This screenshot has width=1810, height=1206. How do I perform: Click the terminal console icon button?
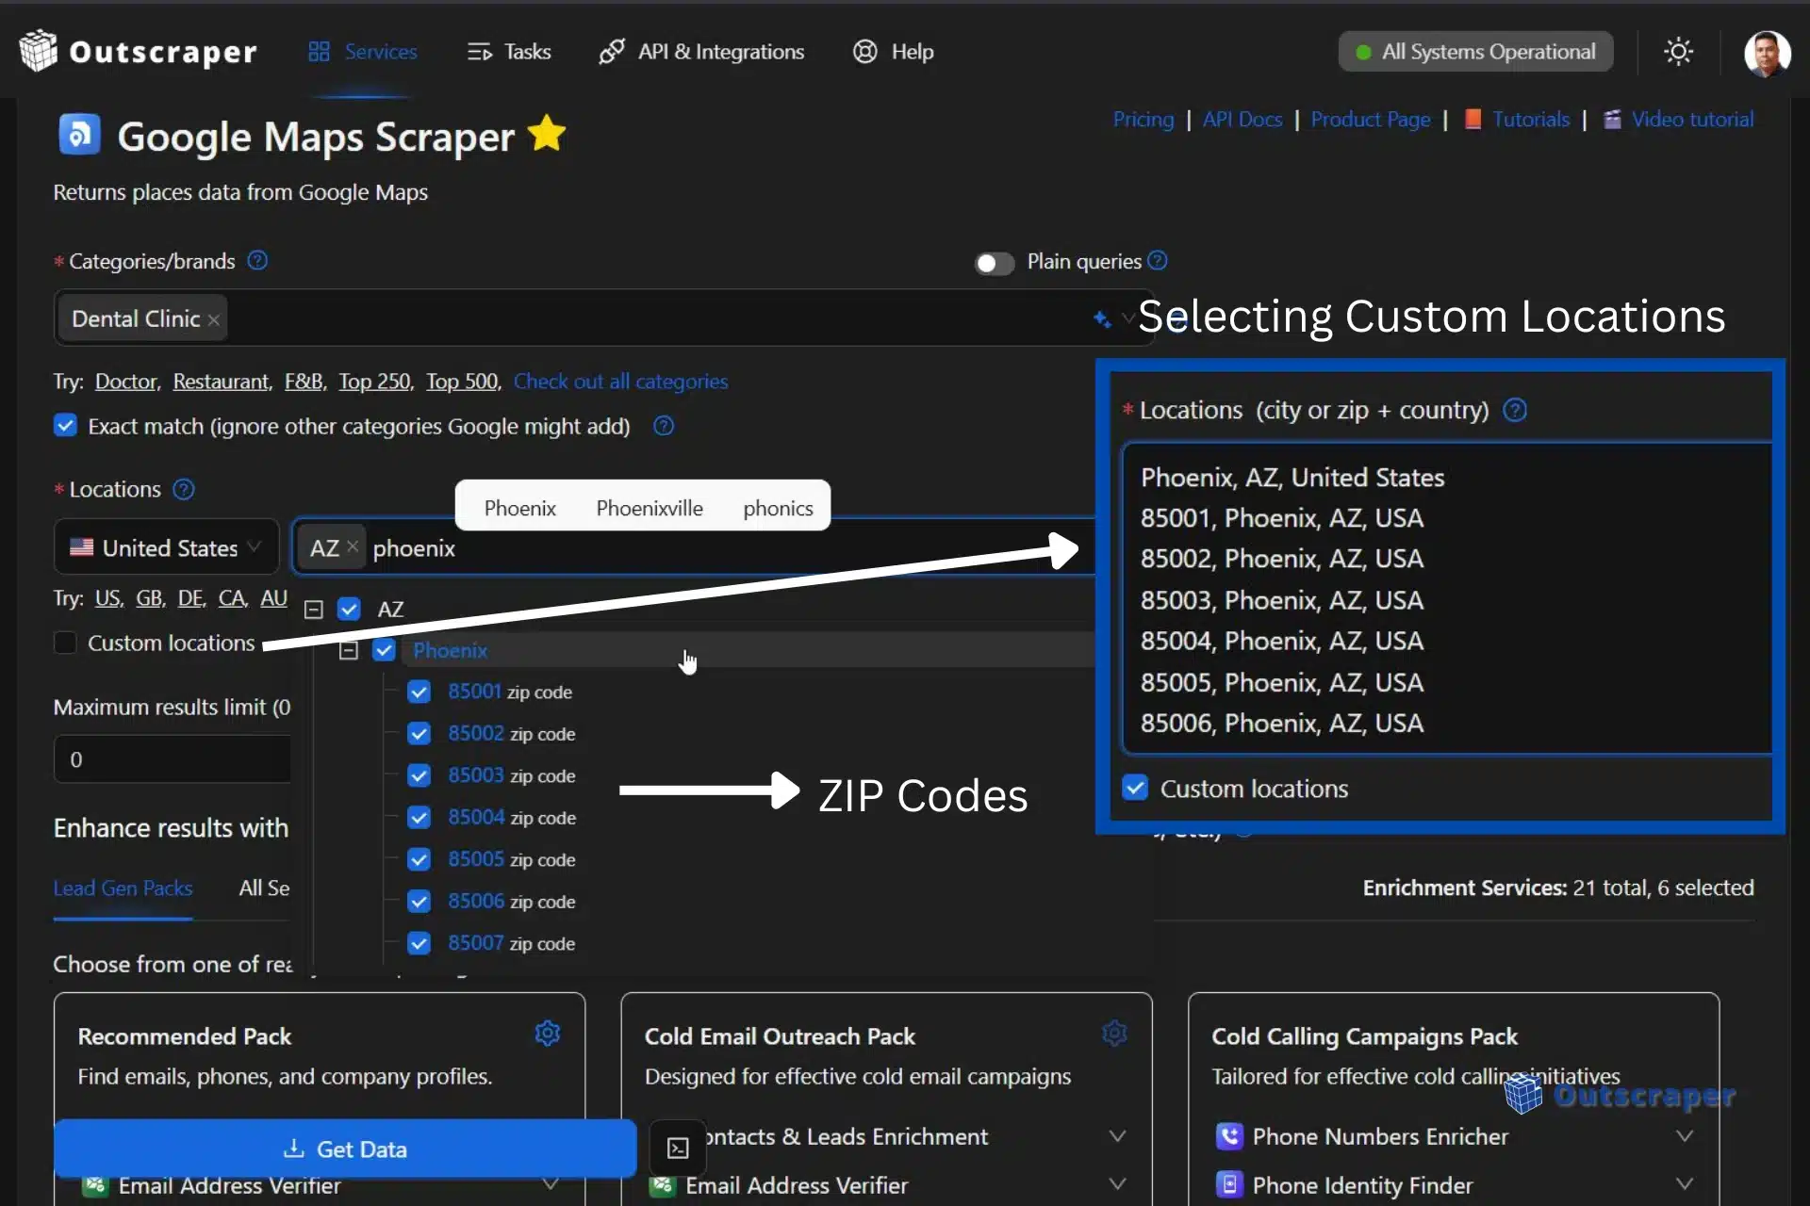(x=678, y=1148)
